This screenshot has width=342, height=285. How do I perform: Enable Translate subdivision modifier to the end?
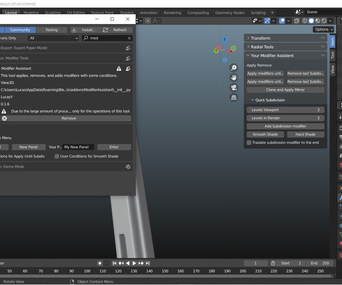[x=249, y=142]
